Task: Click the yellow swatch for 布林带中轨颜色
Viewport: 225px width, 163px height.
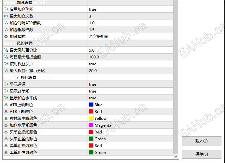Action: pos(91,118)
